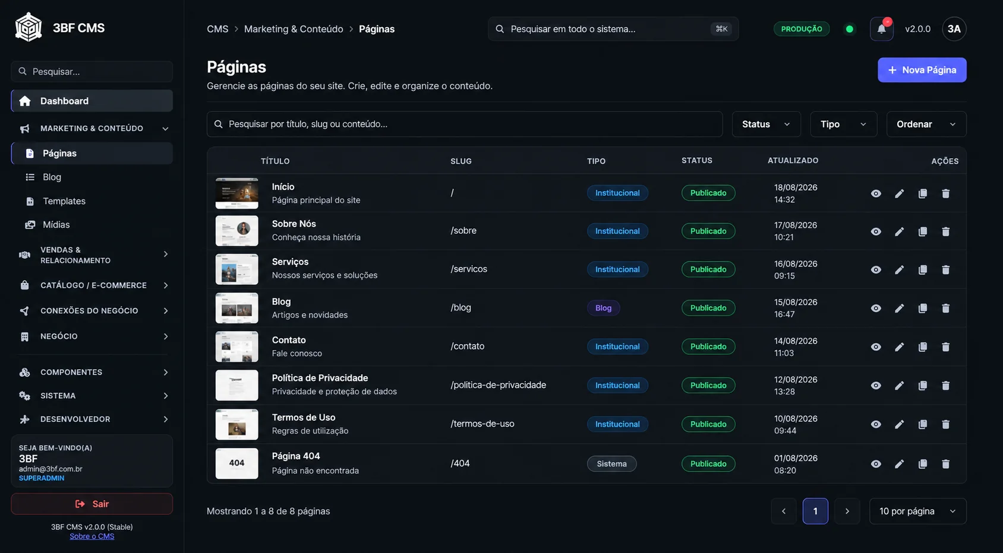The width and height of the screenshot is (1003, 553).
Task: Open Dashboard in the sidebar
Action: point(92,101)
